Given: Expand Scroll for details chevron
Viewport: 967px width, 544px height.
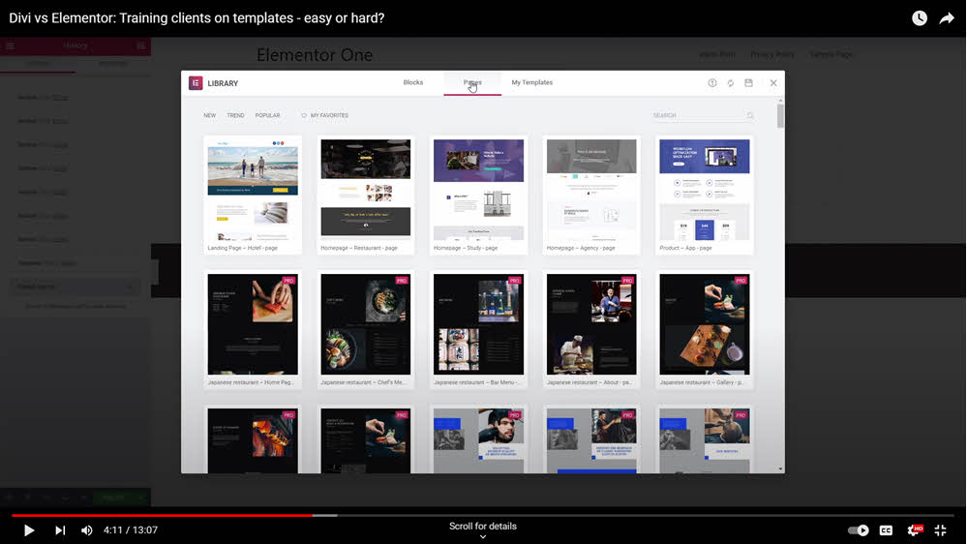Looking at the screenshot, I should (482, 536).
